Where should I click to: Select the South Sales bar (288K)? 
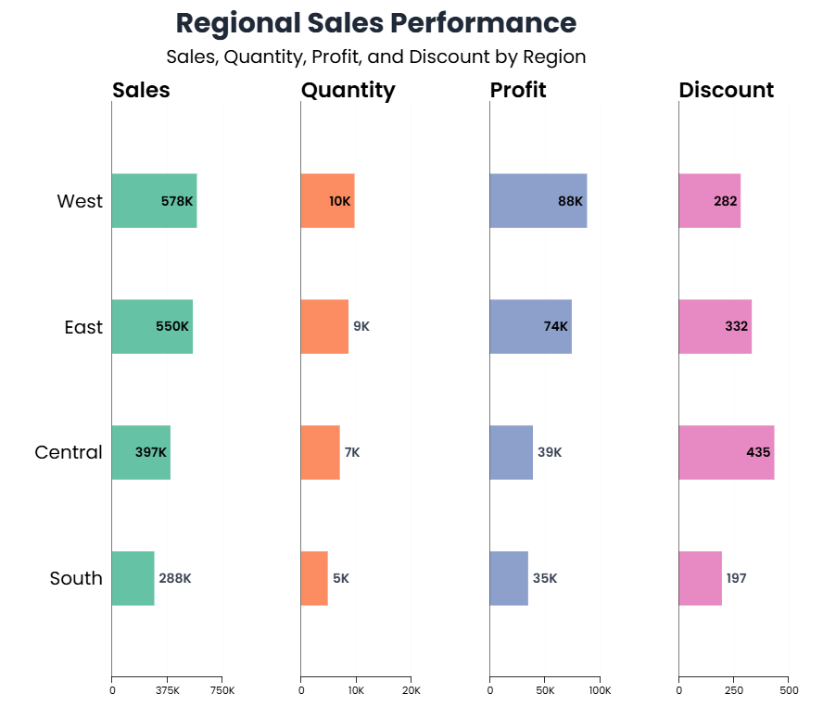tap(133, 578)
